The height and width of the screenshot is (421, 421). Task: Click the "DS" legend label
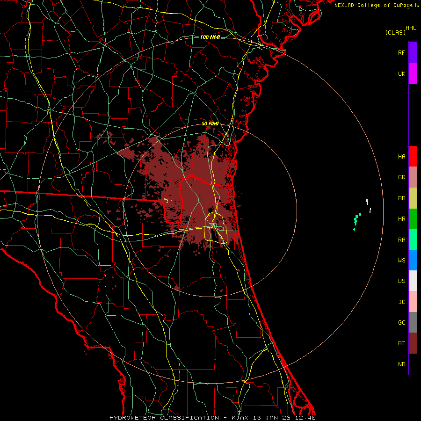pos(401,281)
